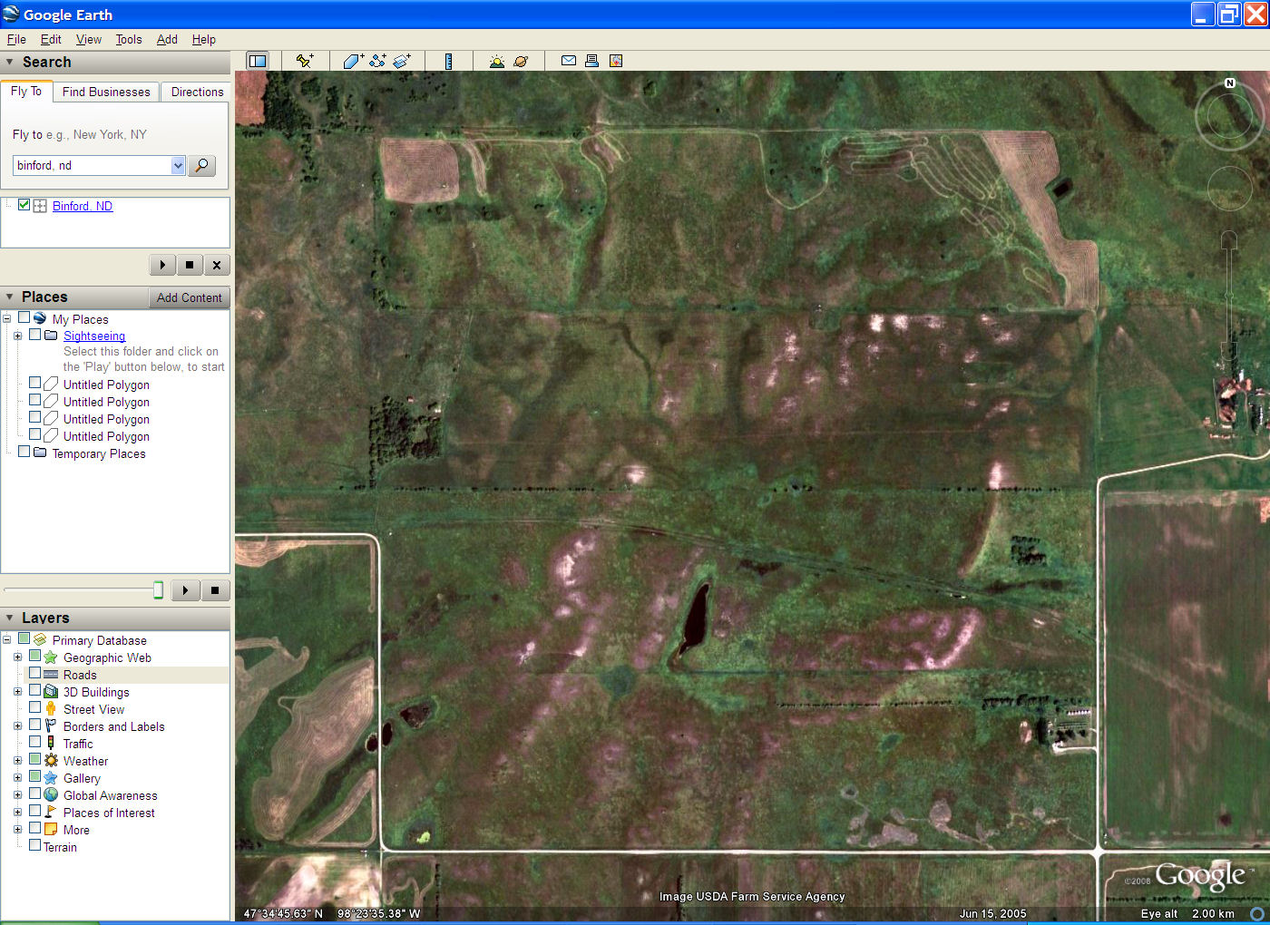Viewport: 1270px width, 925px height.
Task: Open the Help menu
Action: click(x=204, y=39)
